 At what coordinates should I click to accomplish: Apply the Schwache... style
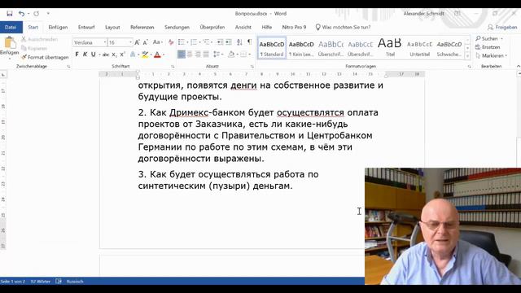click(x=449, y=48)
